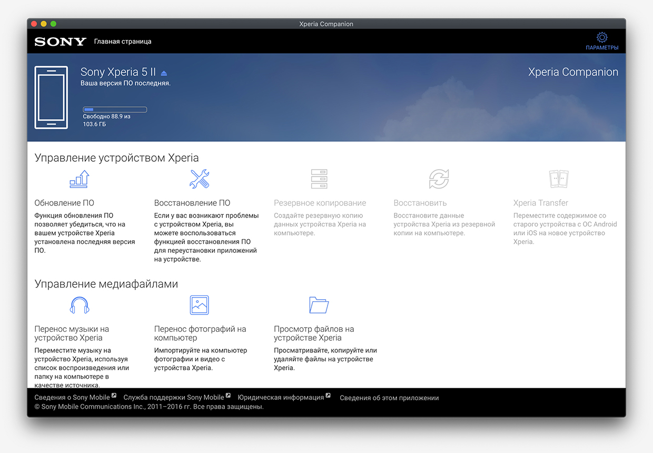Open Просмотр файлов на устройстве Xperia
This screenshot has height=453, width=653.
(x=314, y=333)
